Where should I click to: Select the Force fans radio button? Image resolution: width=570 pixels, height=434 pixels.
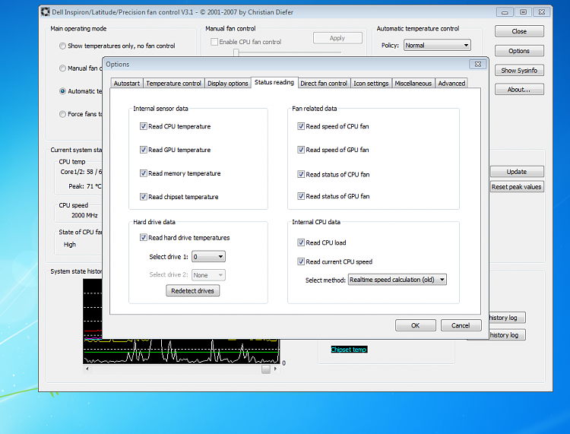[62, 114]
